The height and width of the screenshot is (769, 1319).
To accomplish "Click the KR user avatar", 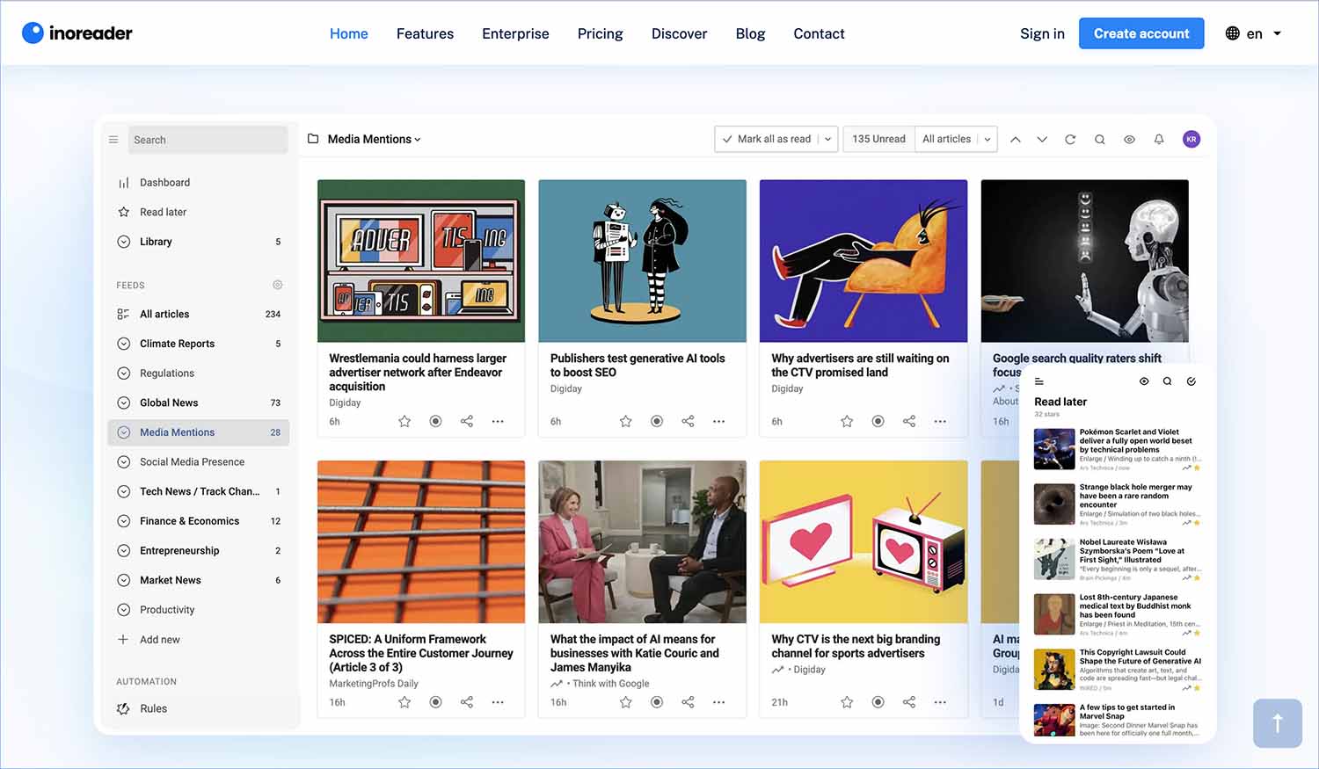I will point(1191,140).
